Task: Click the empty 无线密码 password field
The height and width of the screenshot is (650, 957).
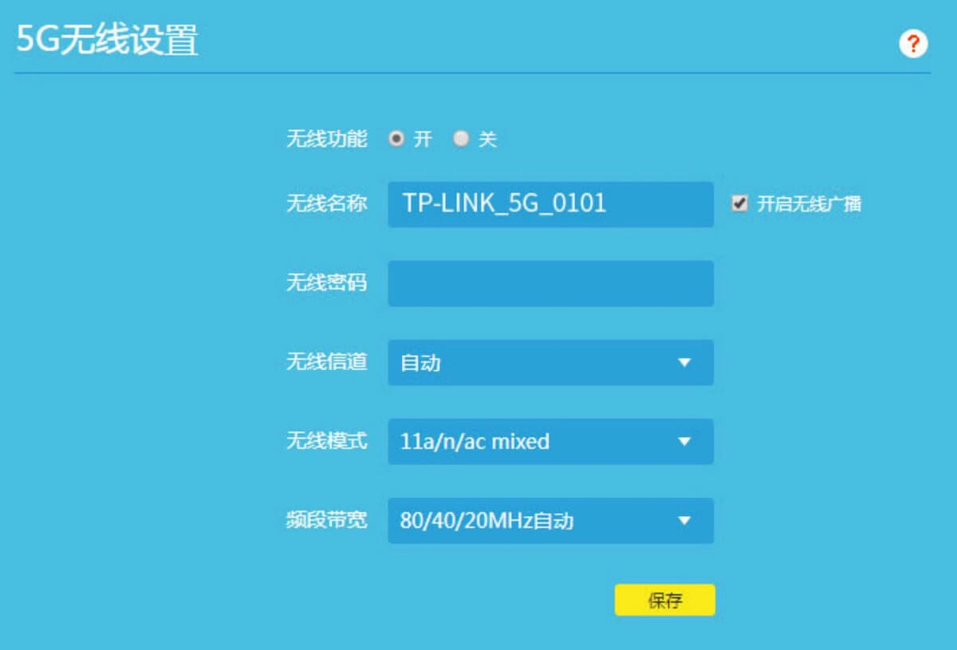Action: point(550,284)
